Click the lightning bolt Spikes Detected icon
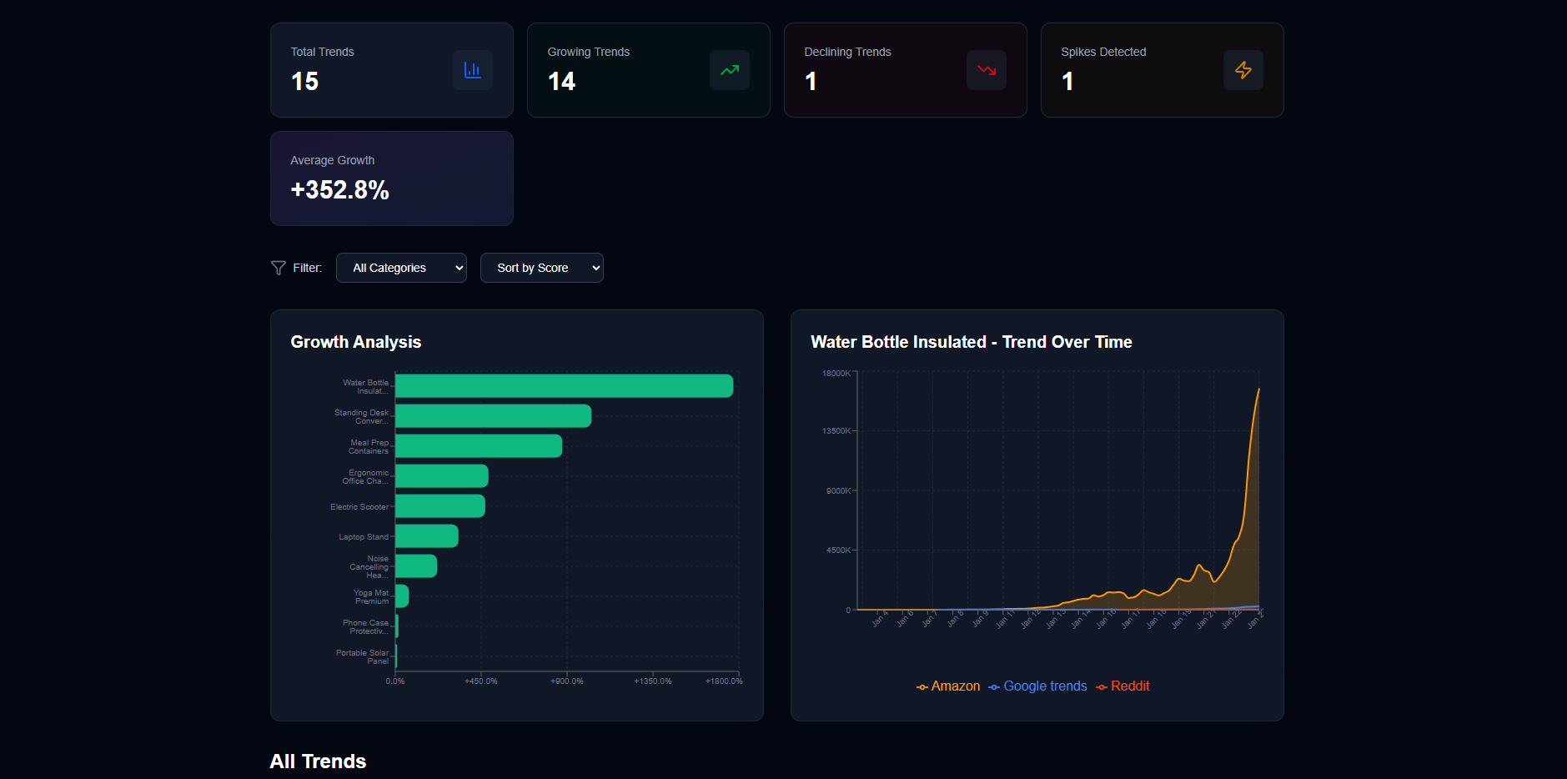 [x=1243, y=70]
